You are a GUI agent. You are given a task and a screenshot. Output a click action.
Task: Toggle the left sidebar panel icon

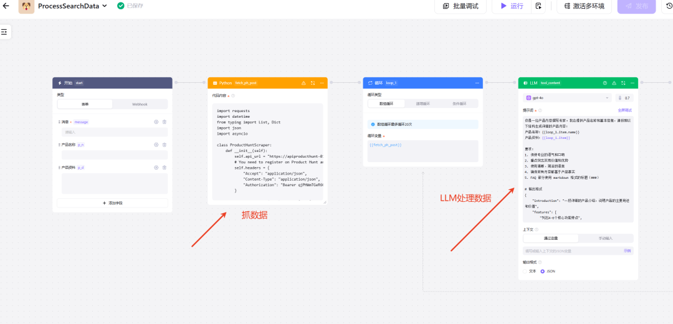coord(4,32)
